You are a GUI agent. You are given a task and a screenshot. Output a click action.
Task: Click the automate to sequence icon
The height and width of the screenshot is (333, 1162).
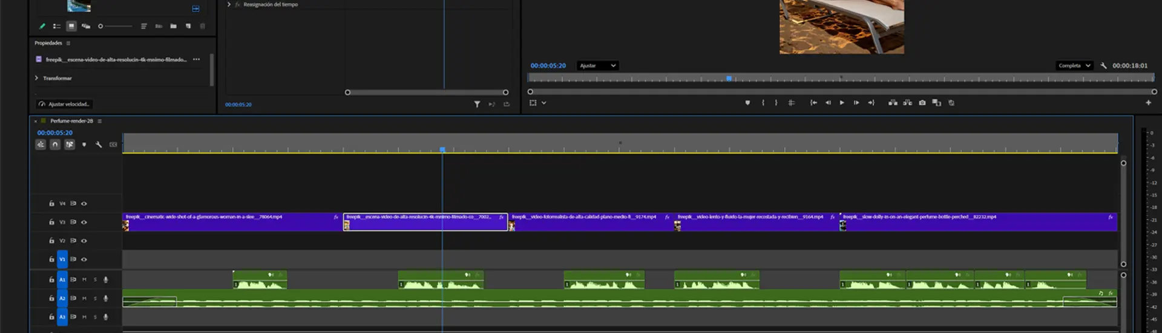click(x=159, y=26)
